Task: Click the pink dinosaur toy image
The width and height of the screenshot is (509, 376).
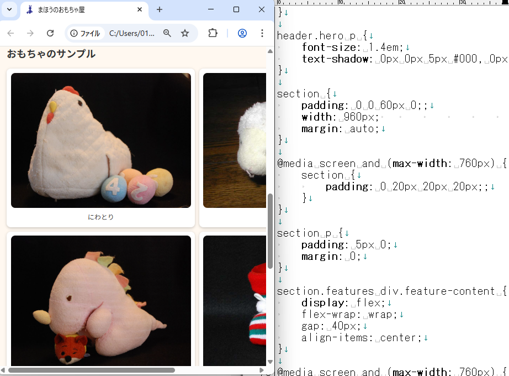Action: coord(101,301)
